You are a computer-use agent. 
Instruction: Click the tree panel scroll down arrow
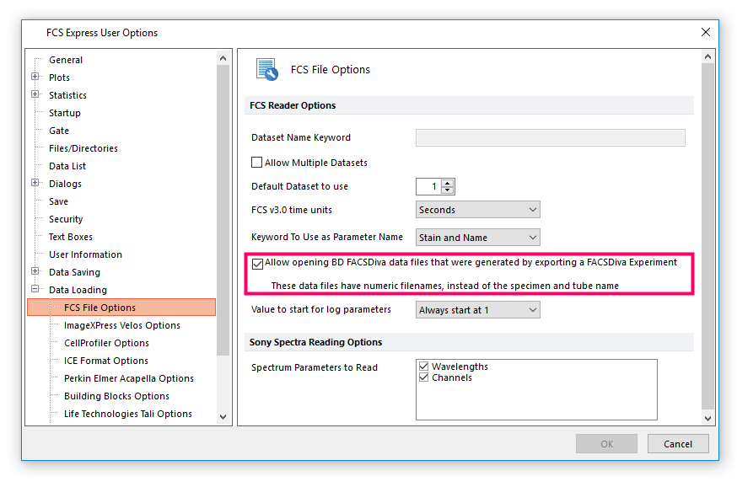pyautogui.click(x=223, y=416)
